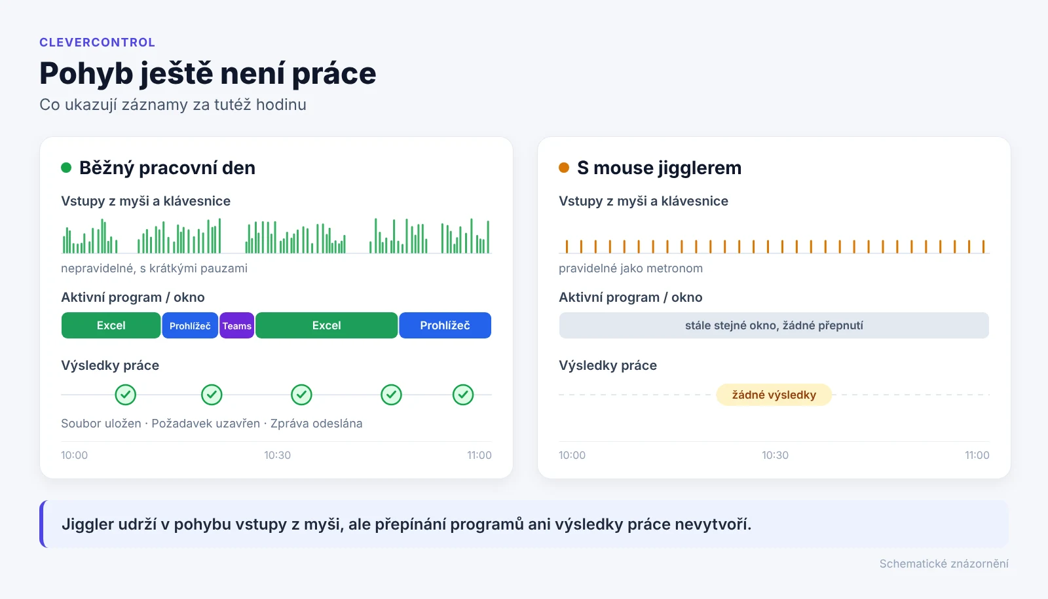The image size is (1048, 599).
Task: Click 'Soubor uložen · Požadavek uzavřen · Zpráva odeslána'
Action: 212,424
